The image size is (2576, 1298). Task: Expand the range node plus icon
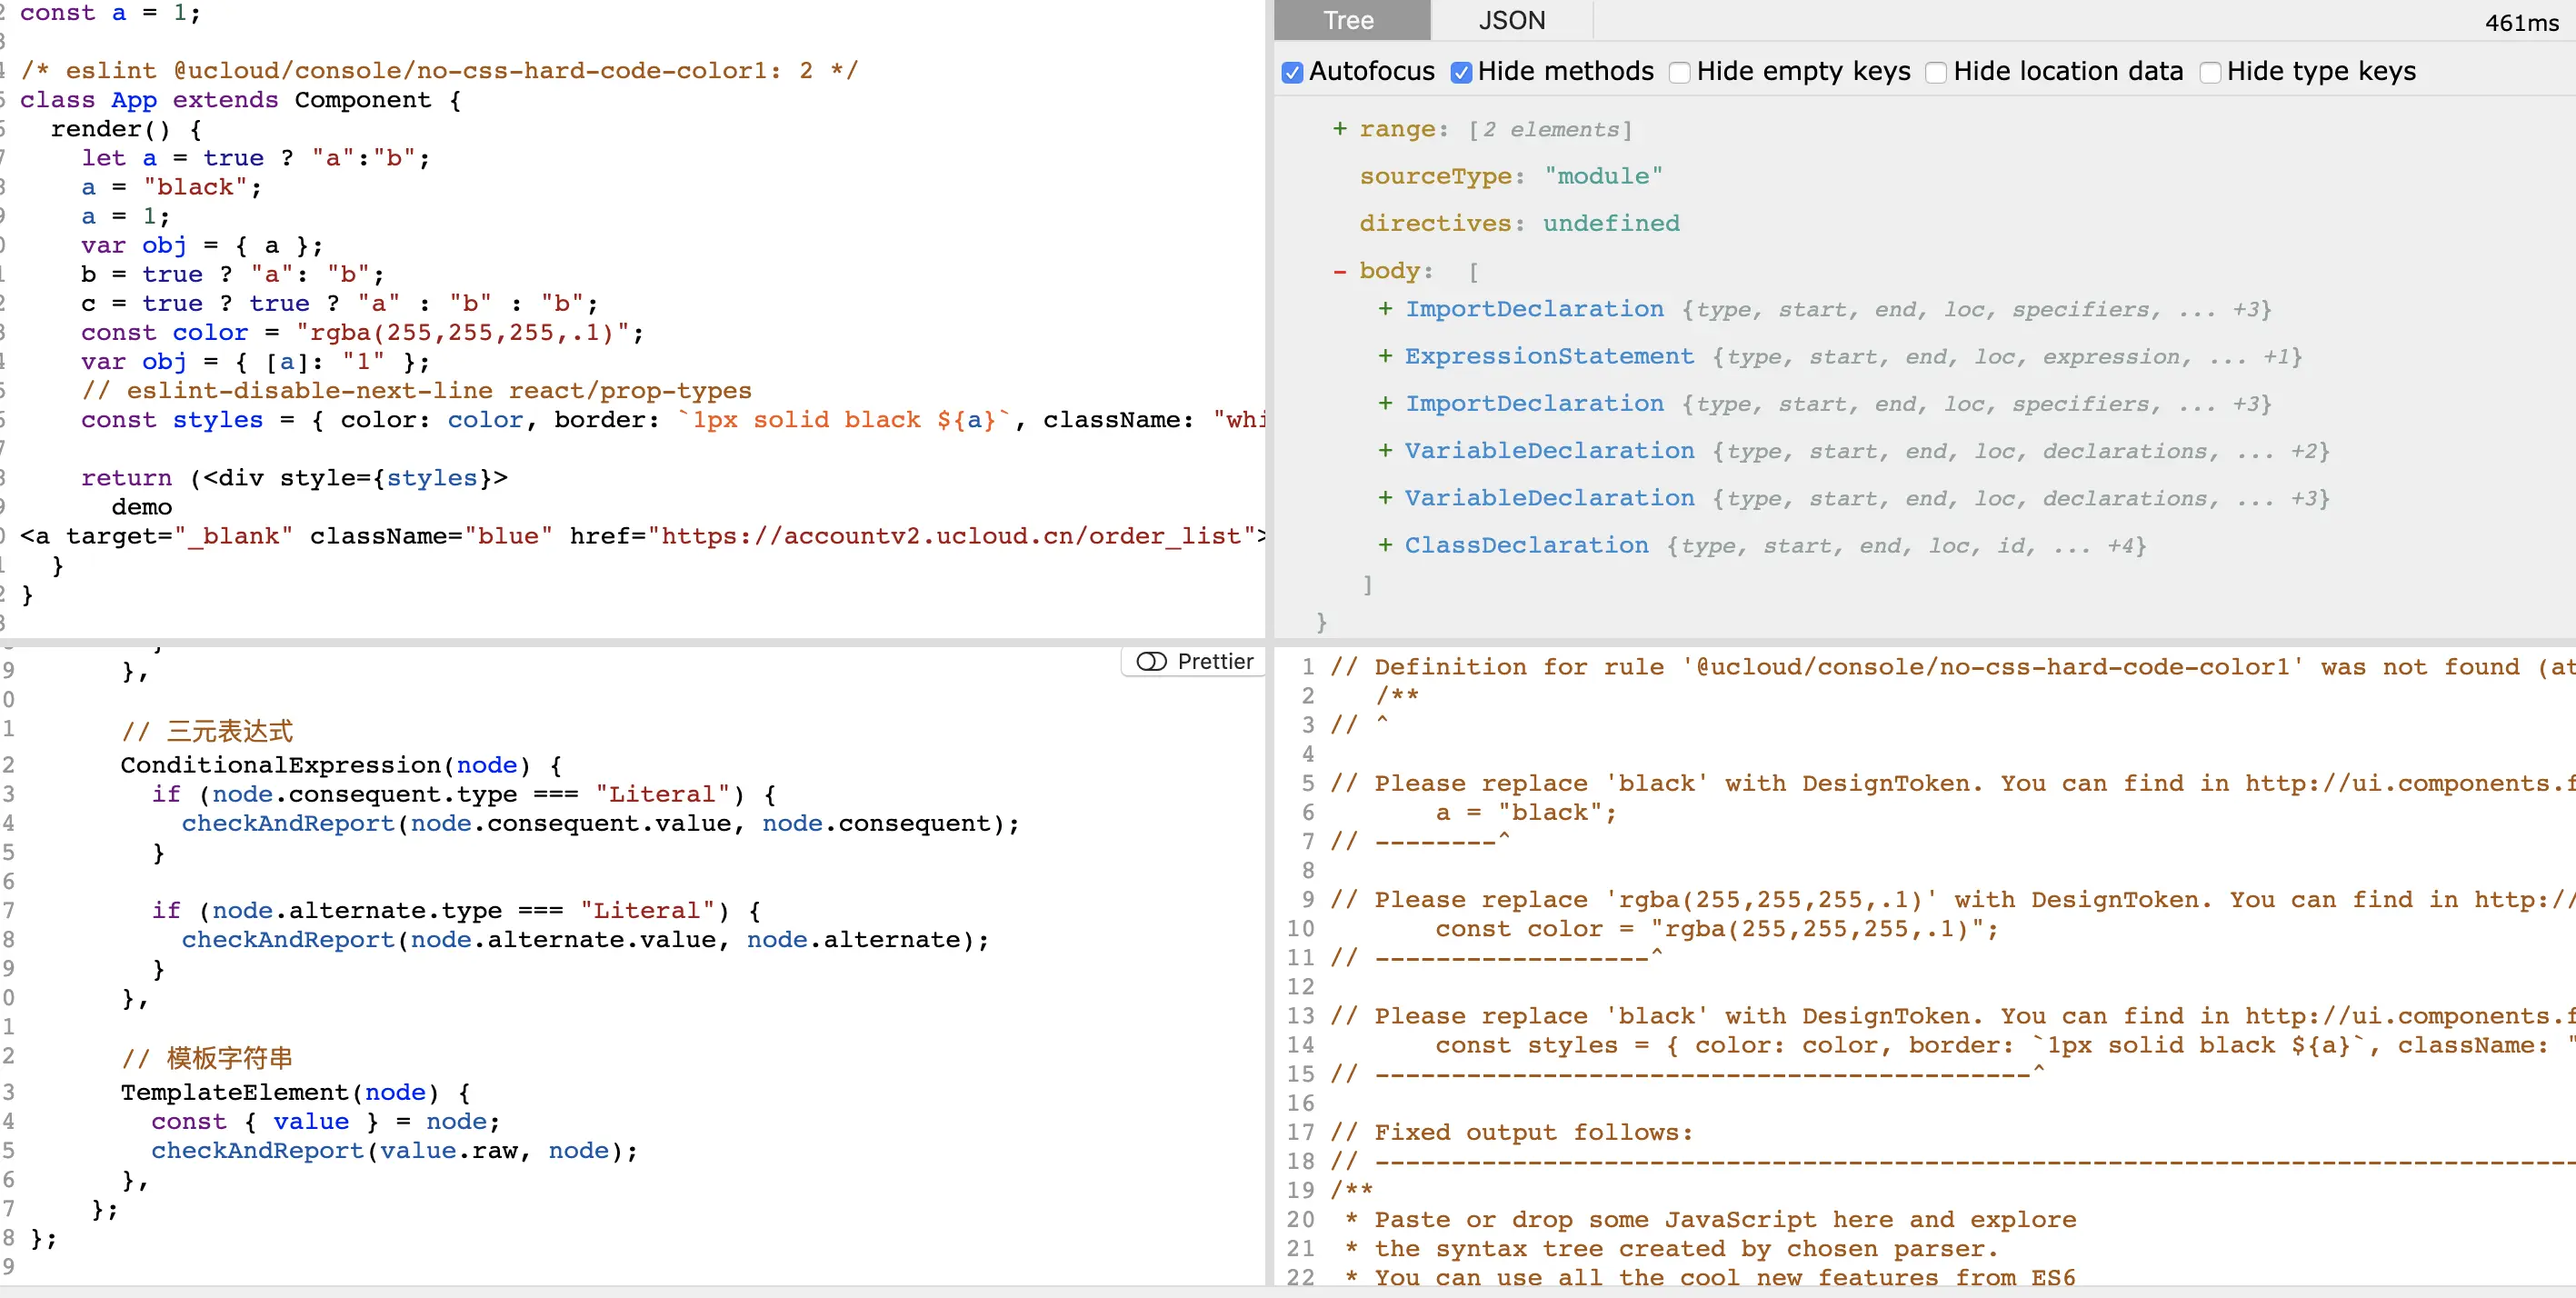1339,129
